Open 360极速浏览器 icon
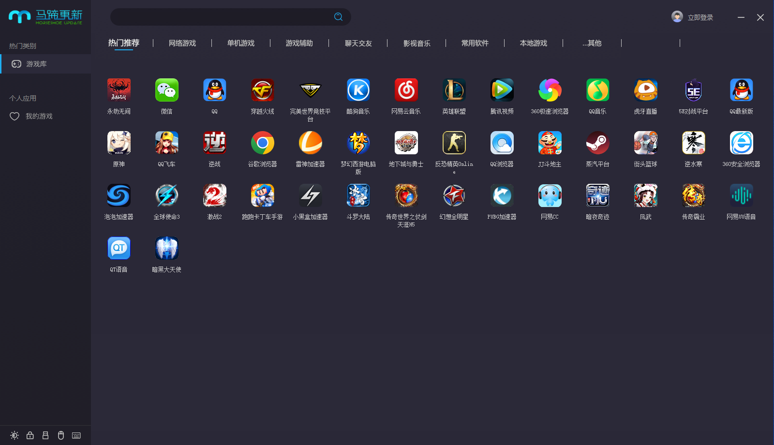Screen dimensions: 774x445 point(550,90)
